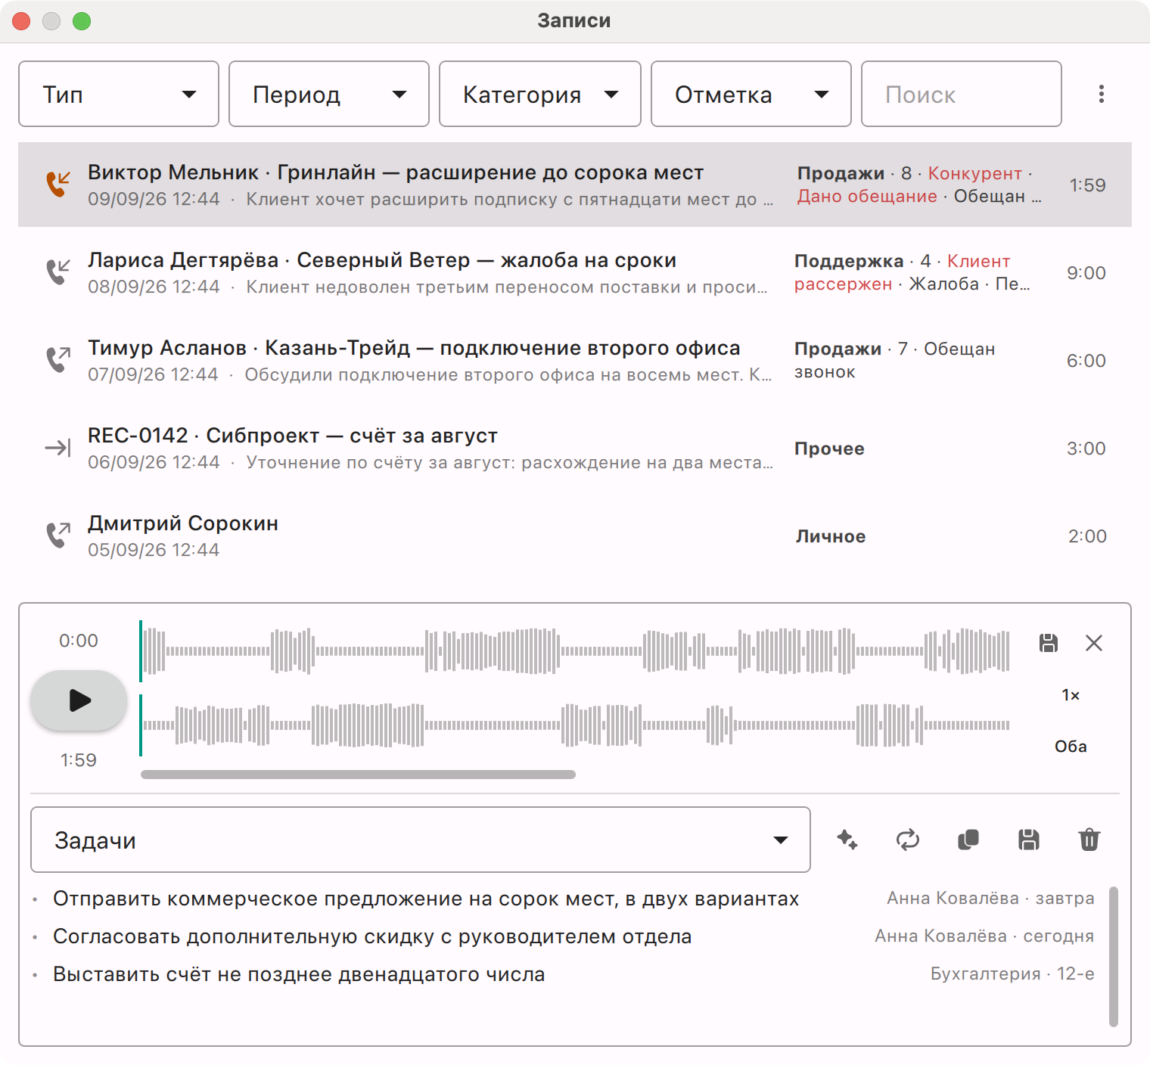This screenshot has width=1150, height=1065.
Task: Click the Бухгалтерия · 12-е assignee label
Action: [1012, 973]
